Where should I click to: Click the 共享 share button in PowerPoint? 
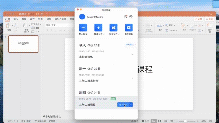198,19
